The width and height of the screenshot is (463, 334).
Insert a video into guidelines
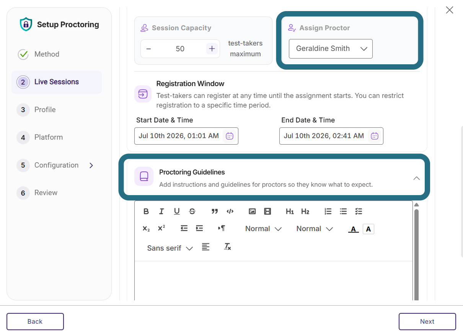click(x=267, y=211)
